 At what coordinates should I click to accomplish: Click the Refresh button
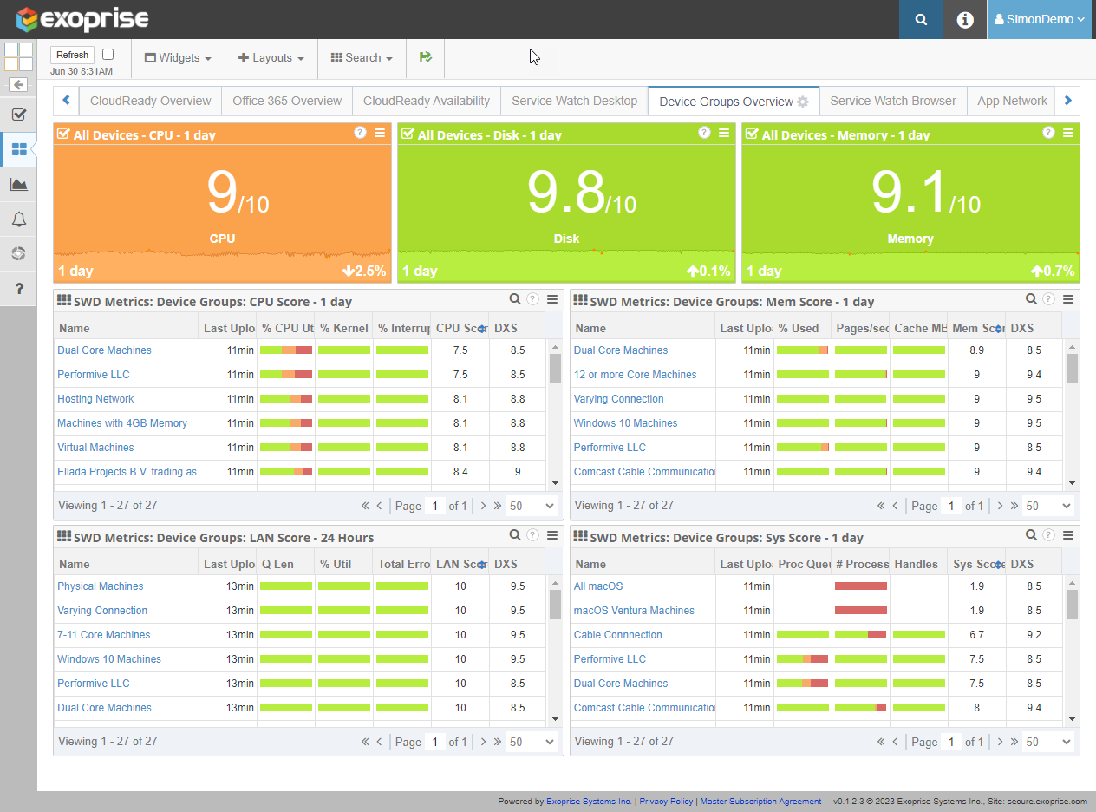(72, 55)
